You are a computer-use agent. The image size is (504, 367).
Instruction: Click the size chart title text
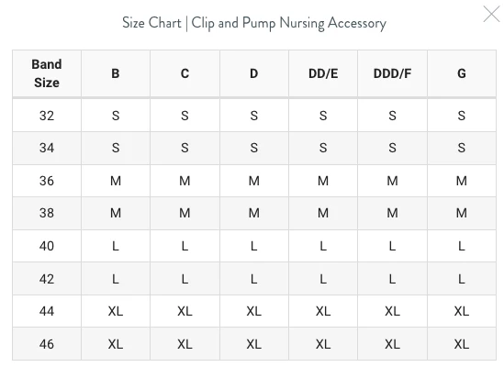254,23
